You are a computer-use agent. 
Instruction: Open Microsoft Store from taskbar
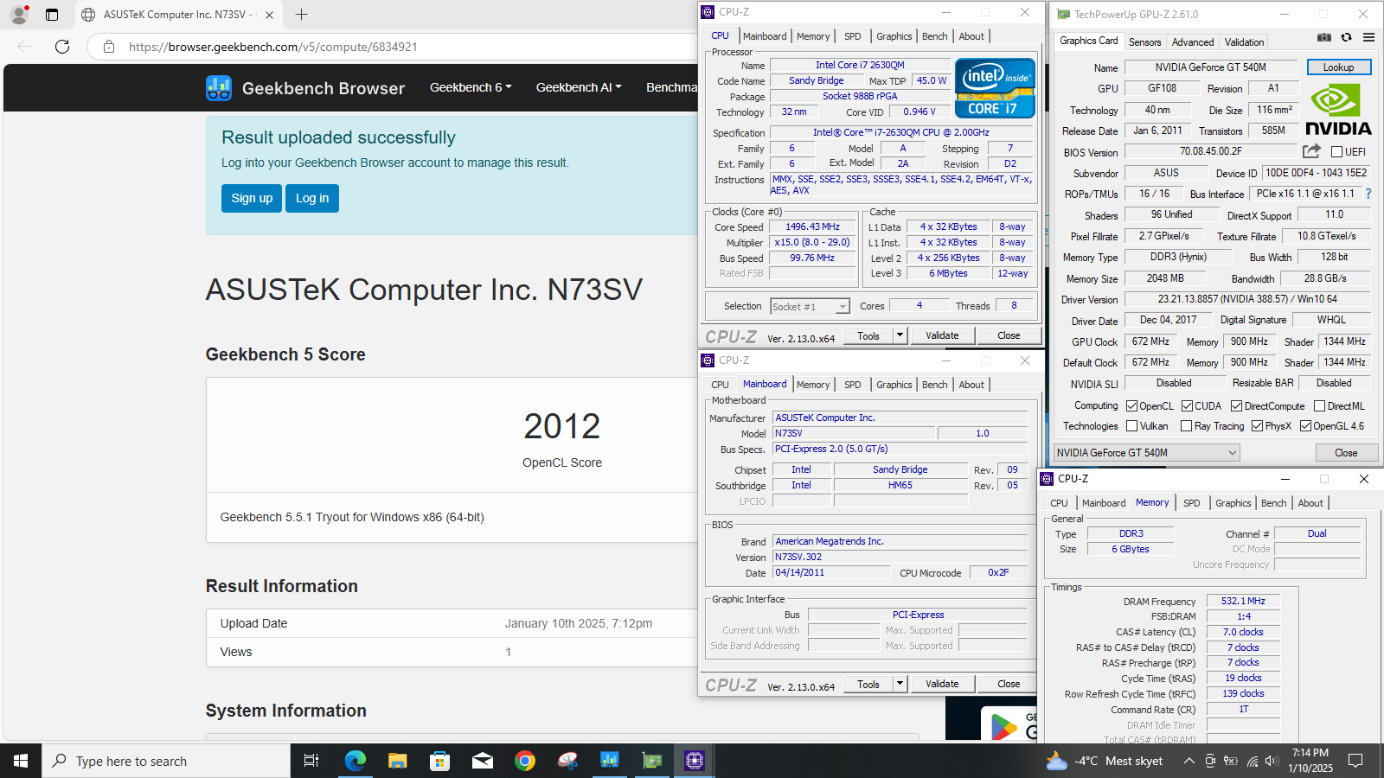pyautogui.click(x=440, y=761)
